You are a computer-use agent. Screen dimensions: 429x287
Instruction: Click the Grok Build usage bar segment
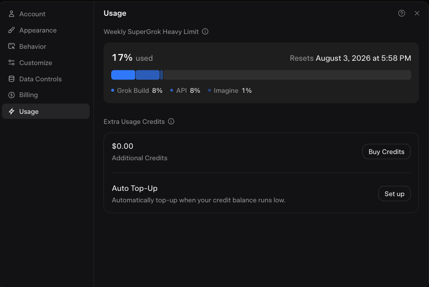(x=123, y=75)
